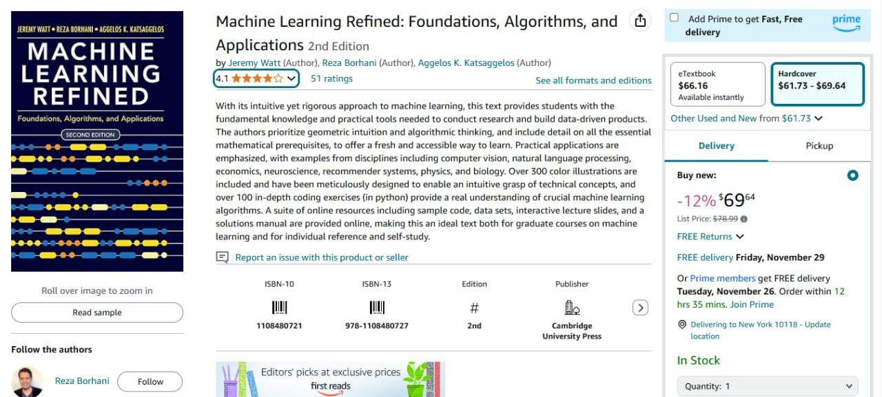This screenshot has height=397, width=882.
Task: Select the Buy new radio button
Action: [852, 175]
